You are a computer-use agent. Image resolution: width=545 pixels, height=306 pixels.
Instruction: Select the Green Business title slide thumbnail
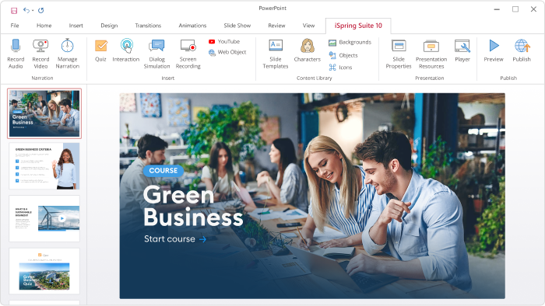coord(44,113)
